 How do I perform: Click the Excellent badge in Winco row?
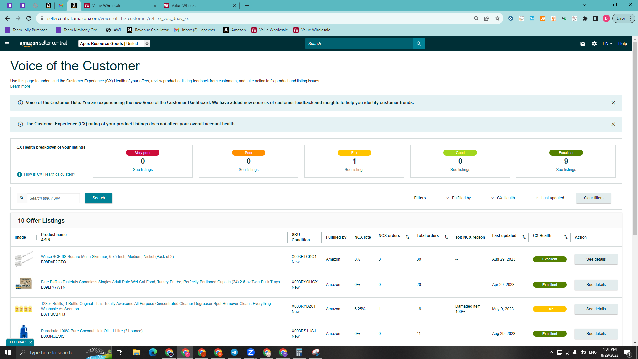(x=550, y=259)
